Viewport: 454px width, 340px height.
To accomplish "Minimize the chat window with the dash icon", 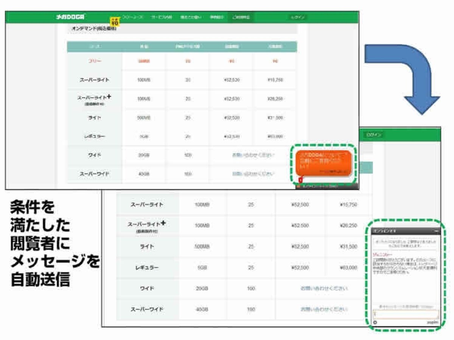I will coord(436,231).
